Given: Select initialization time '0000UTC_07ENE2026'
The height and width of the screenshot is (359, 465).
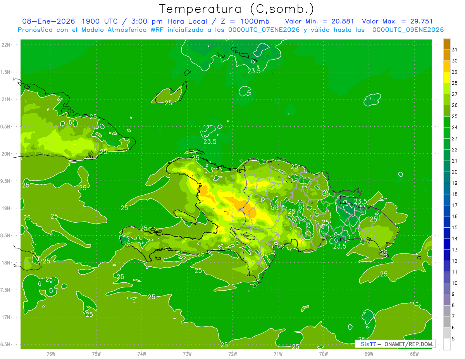Looking at the screenshot, I should click(264, 30).
